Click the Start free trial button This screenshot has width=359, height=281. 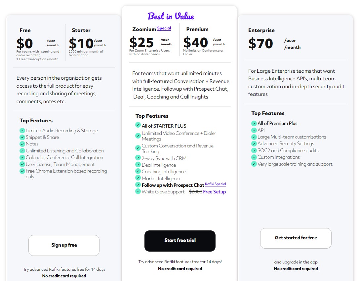(x=180, y=241)
